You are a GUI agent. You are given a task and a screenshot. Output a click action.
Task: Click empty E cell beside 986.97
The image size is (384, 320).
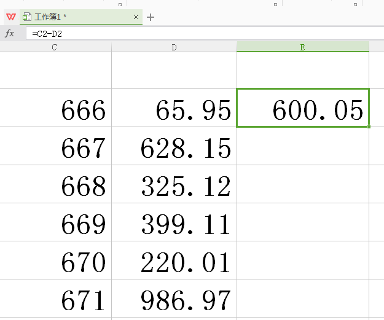pyautogui.click(x=303, y=299)
